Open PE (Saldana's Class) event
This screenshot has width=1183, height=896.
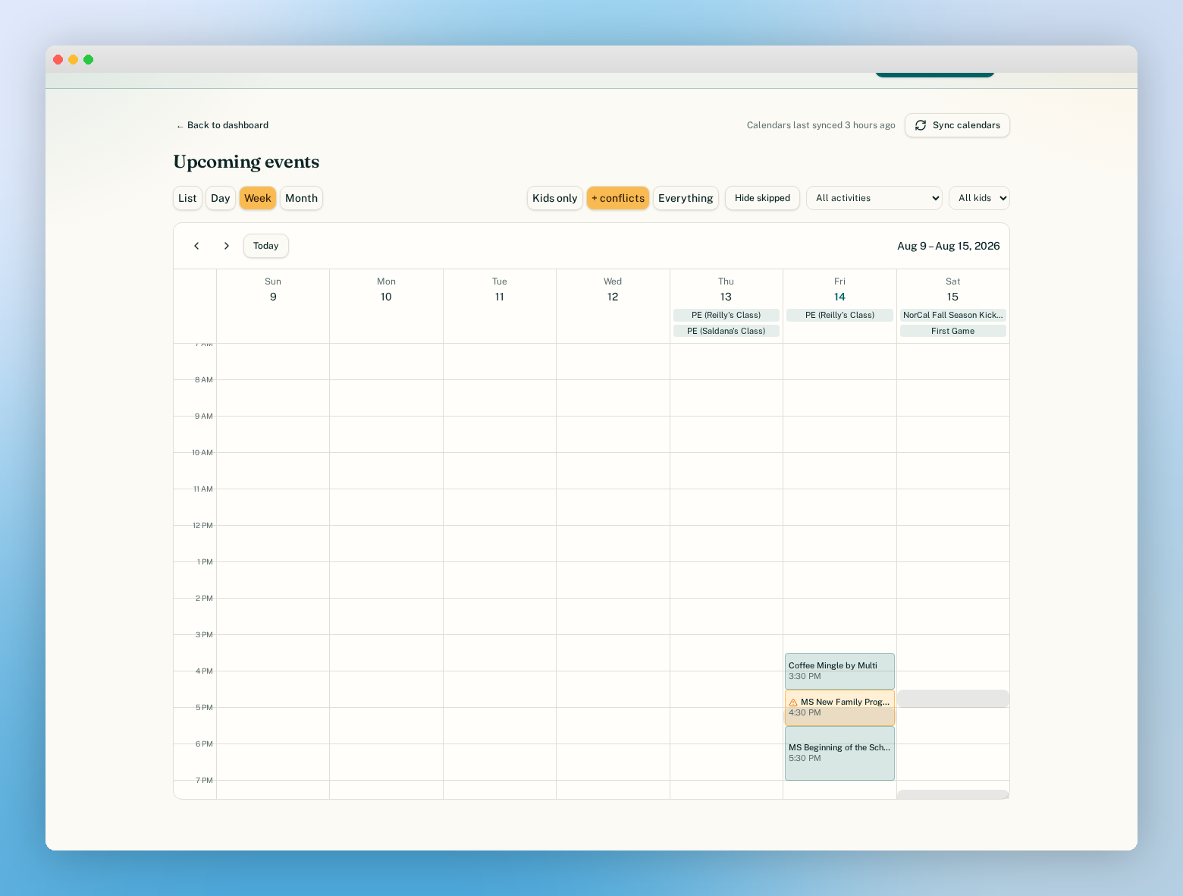click(x=726, y=331)
